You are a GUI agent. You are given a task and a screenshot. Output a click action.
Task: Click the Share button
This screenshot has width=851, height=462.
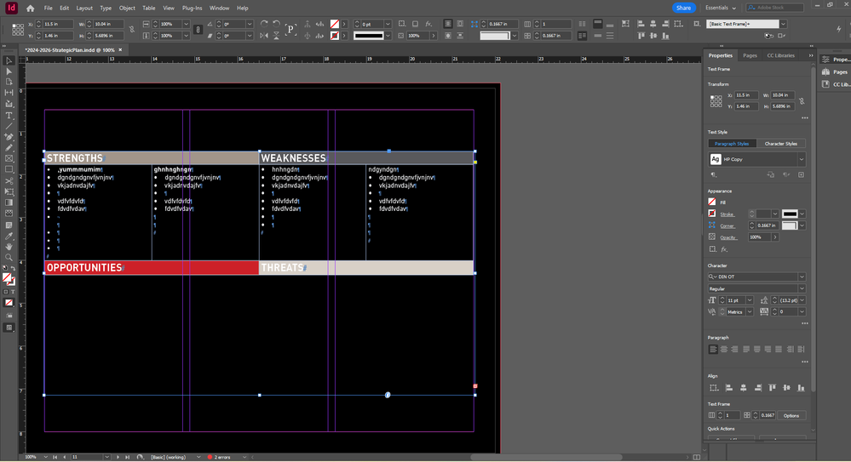coord(683,8)
